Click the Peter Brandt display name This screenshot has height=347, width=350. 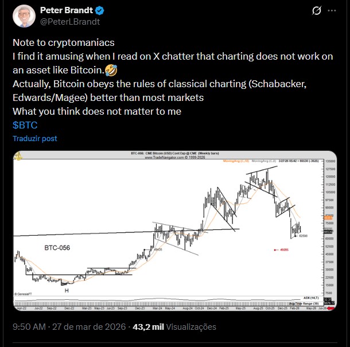point(65,11)
